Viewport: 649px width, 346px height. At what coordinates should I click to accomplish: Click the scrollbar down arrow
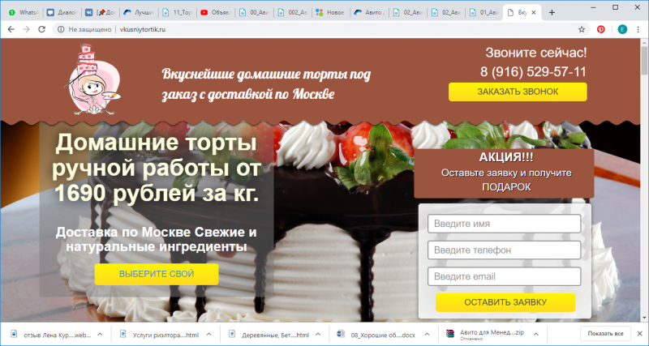[644, 318]
